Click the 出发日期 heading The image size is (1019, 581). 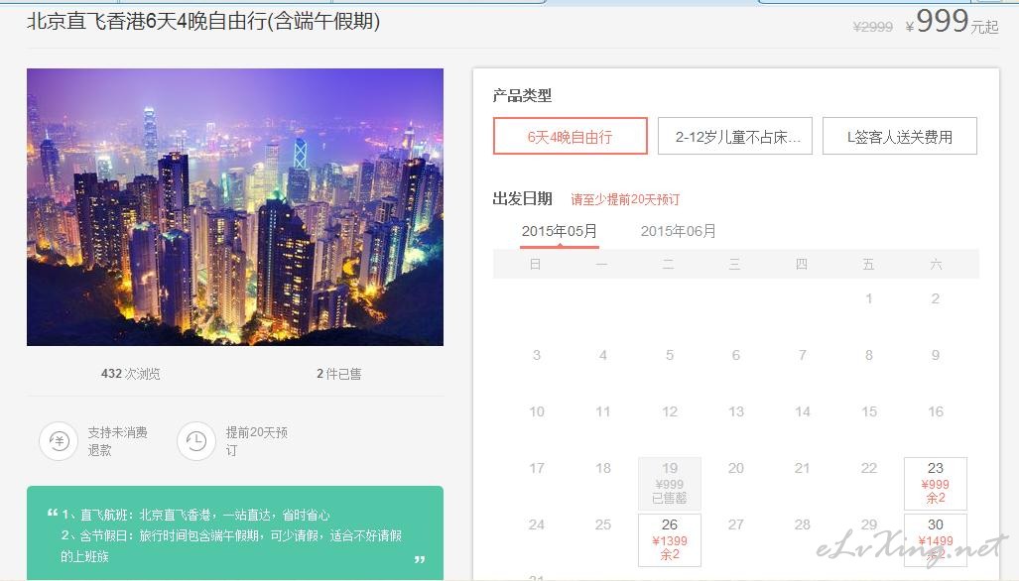point(523,198)
